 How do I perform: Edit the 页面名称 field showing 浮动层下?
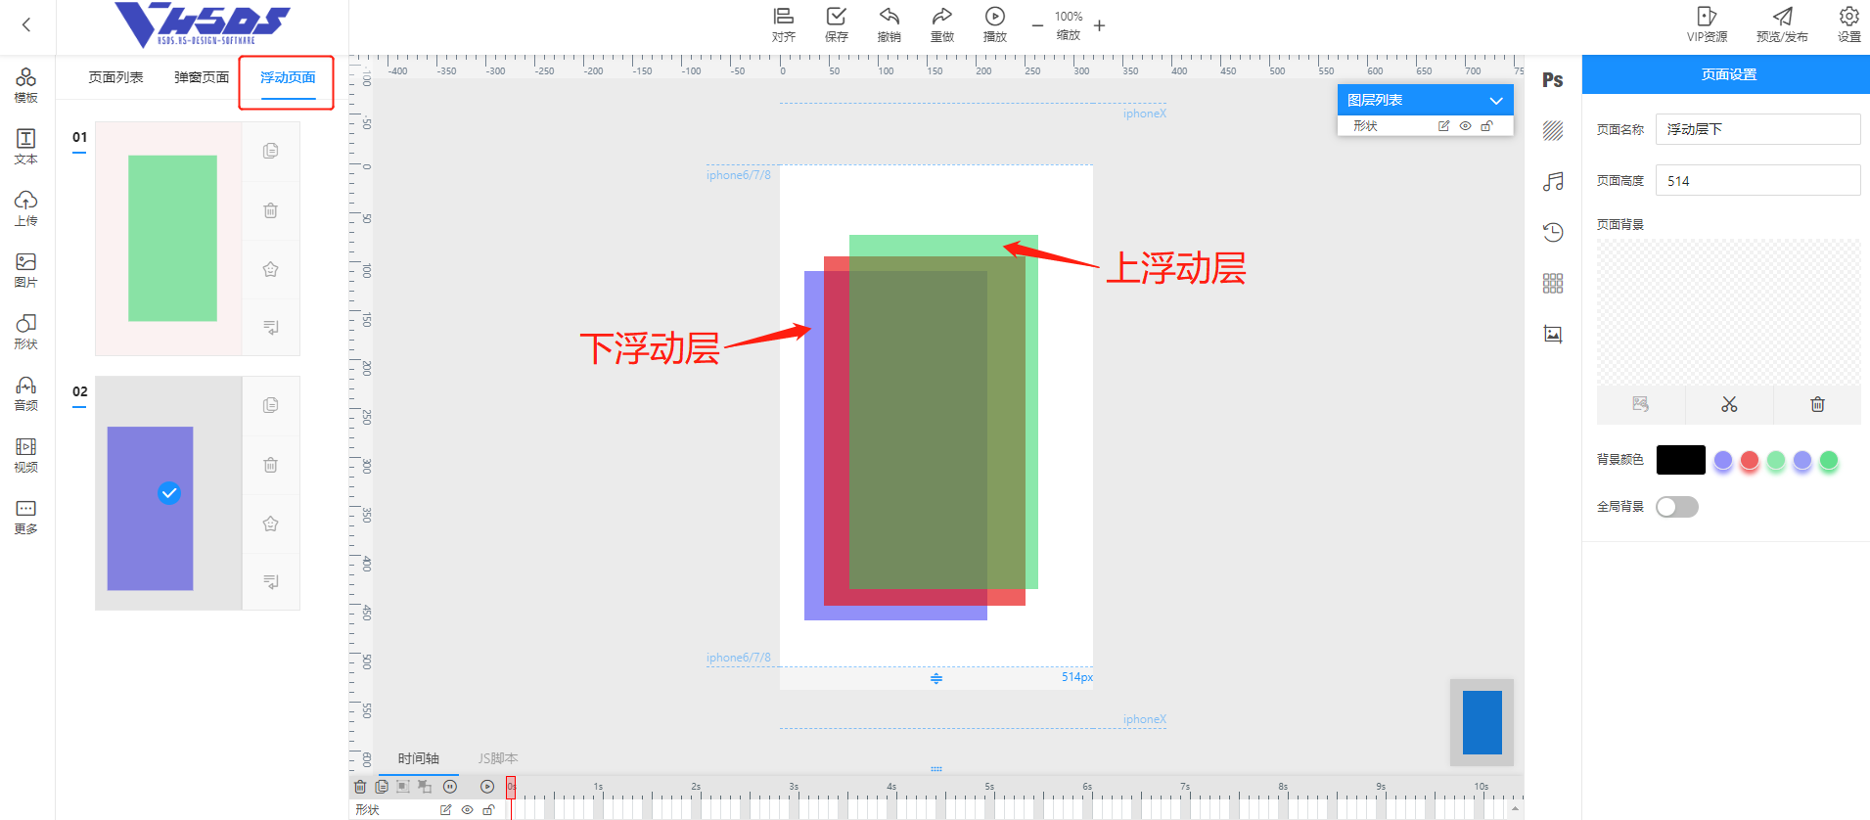tap(1757, 129)
